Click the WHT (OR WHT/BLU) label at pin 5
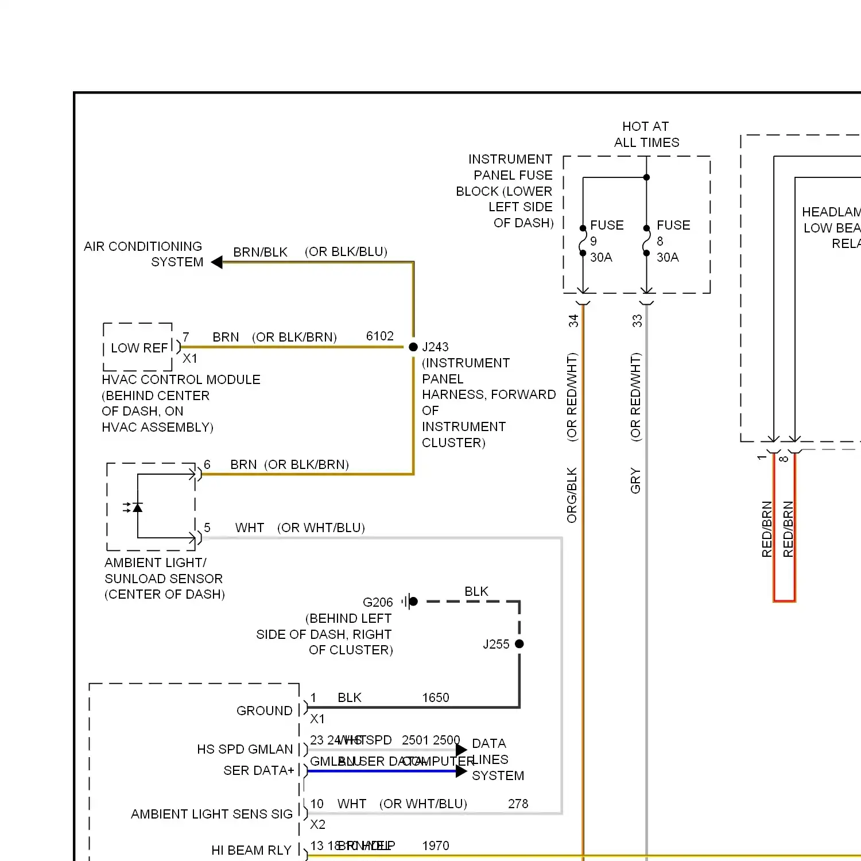861x861 pixels. (300, 528)
